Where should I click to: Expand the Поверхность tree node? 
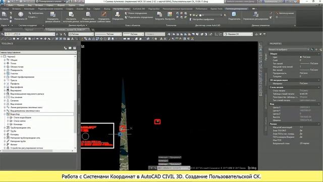(x=5, y=70)
